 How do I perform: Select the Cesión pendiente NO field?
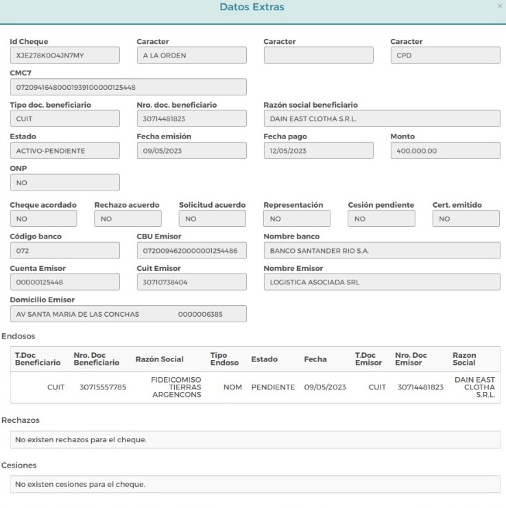[382, 219]
